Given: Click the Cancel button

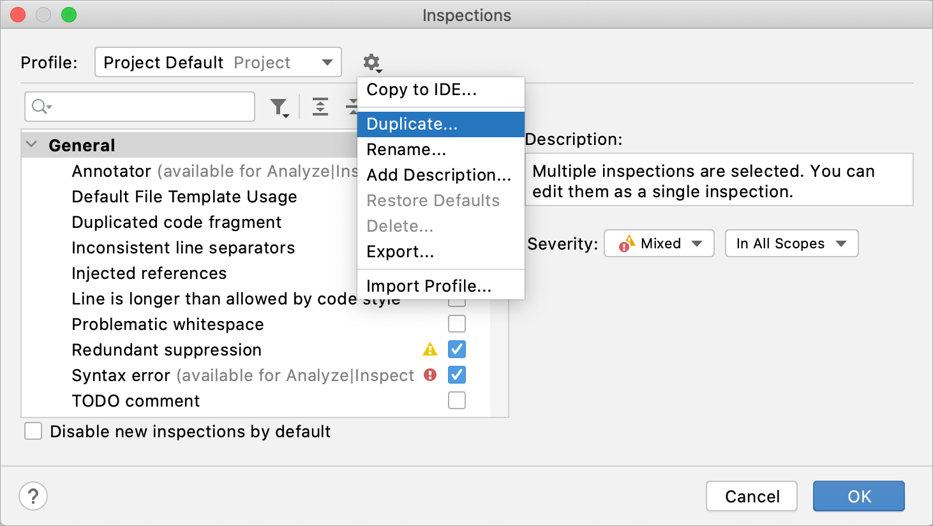Looking at the screenshot, I should click(x=752, y=496).
